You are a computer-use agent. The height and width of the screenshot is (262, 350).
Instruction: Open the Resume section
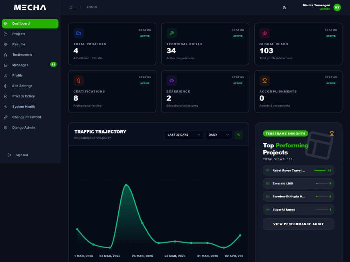pyautogui.click(x=30, y=44)
